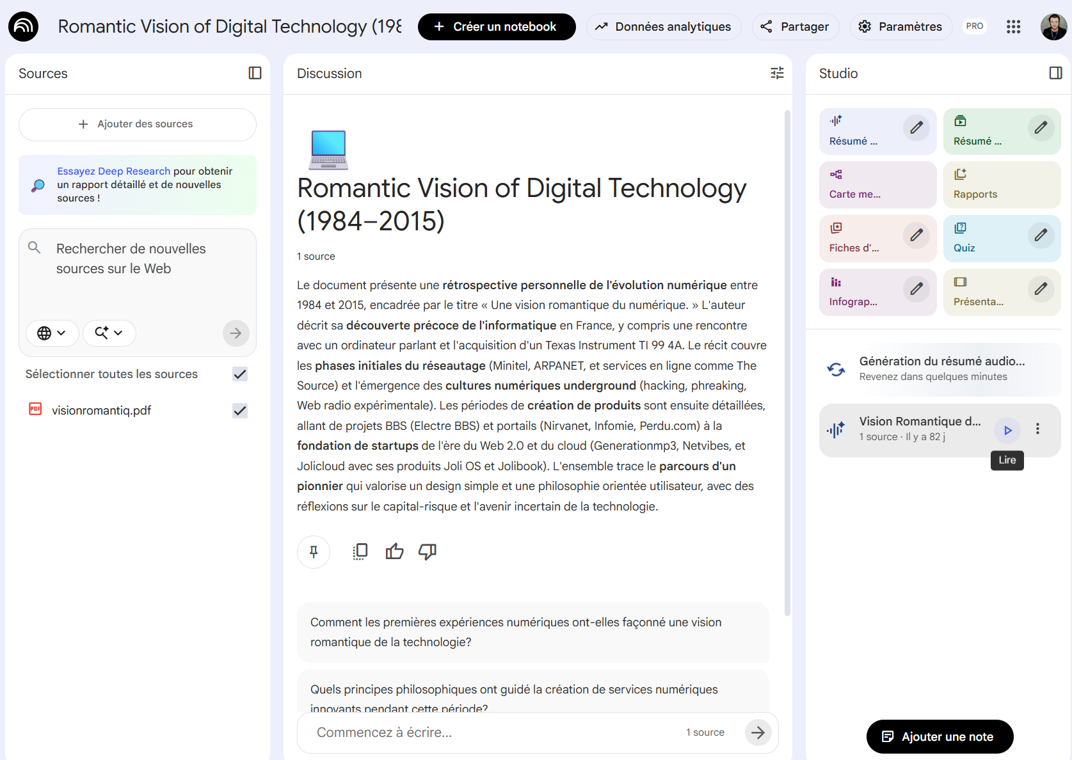1072x760 pixels.
Task: Open the Rapports tile
Action: click(1002, 185)
